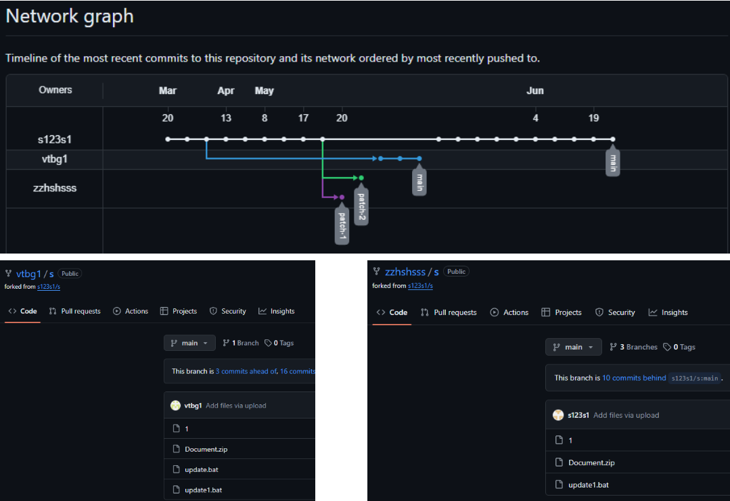
Task: Click the Add files via upload commit message by s123s1
Action: [626, 415]
